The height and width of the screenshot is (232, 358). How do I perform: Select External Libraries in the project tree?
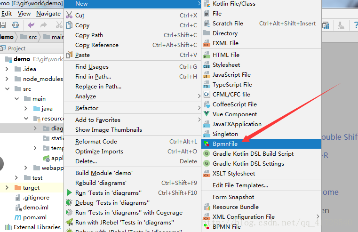click(37, 227)
